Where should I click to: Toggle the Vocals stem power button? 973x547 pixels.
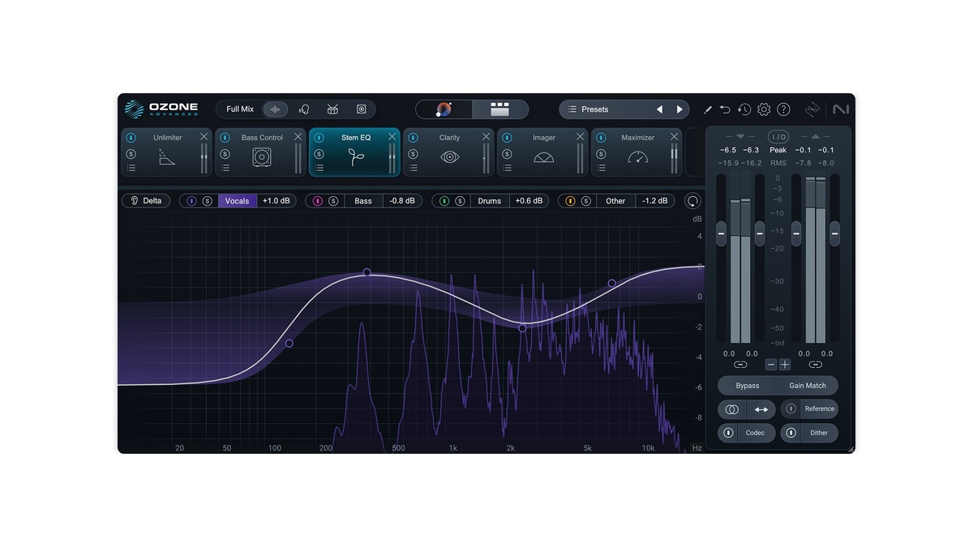click(191, 201)
